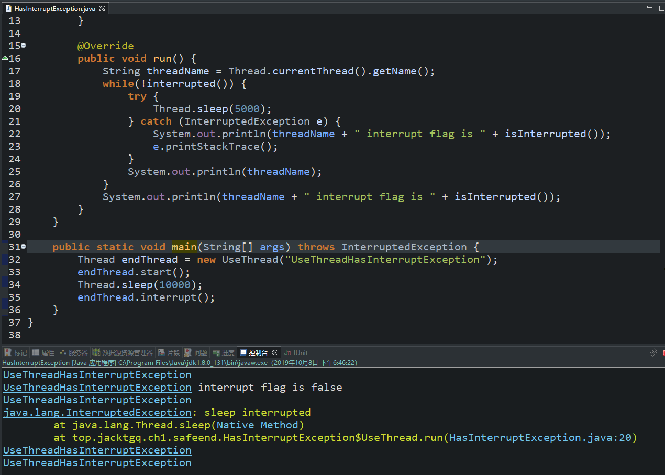The height and width of the screenshot is (475, 665).
Task: Click the Thread.sleep(10000) statement
Action: (140, 284)
